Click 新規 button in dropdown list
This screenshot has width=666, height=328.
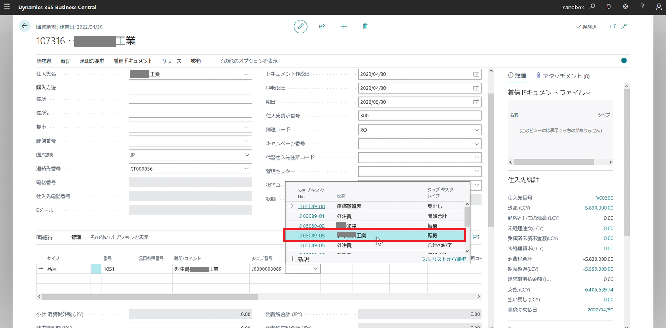(299, 259)
